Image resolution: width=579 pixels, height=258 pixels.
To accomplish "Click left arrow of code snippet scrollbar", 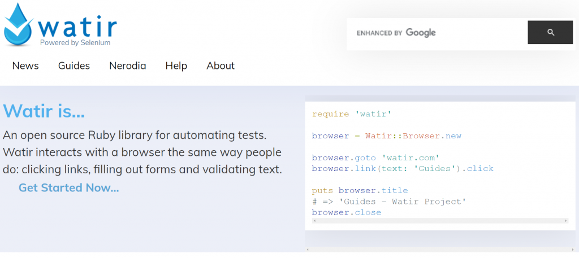I will point(314,220).
